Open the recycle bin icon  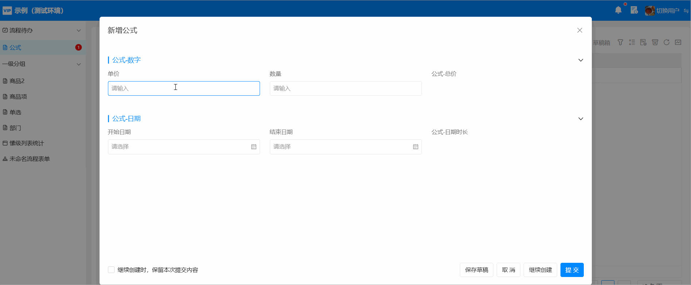click(655, 43)
